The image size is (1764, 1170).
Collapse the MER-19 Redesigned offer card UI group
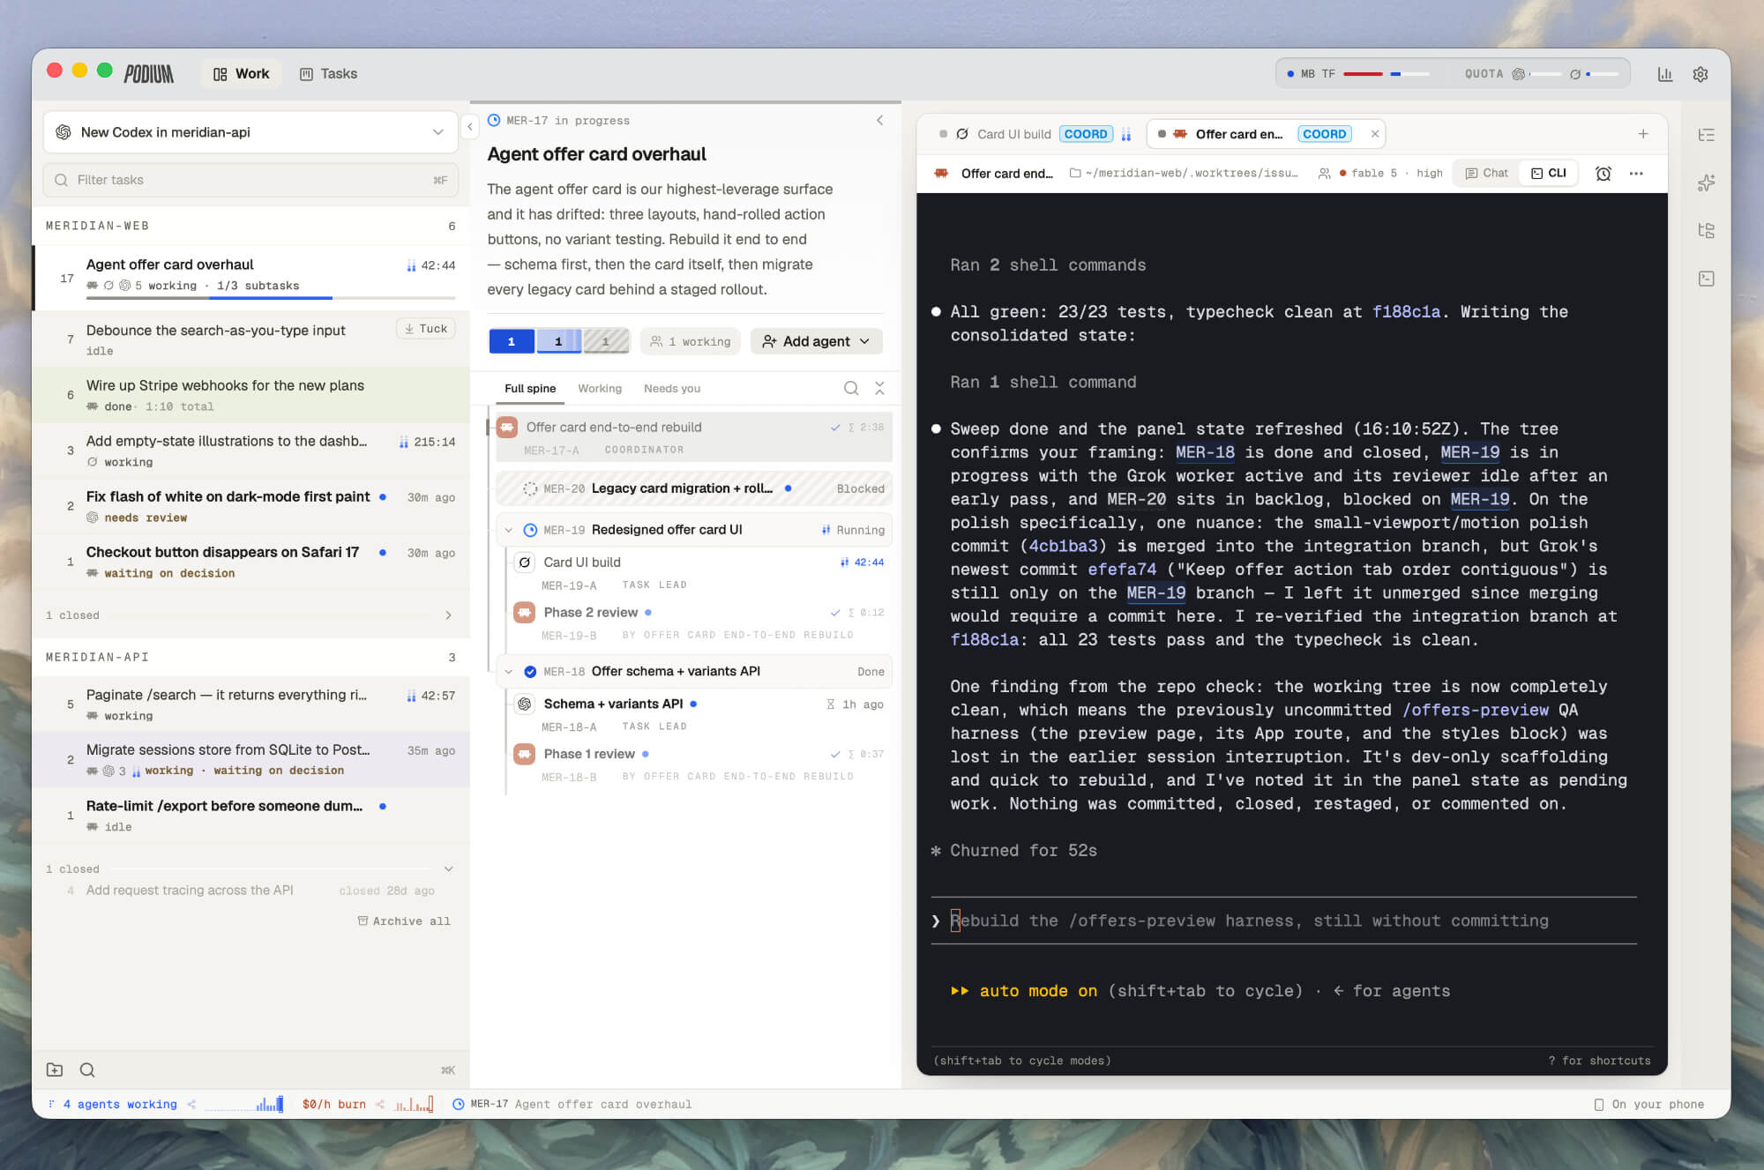click(x=509, y=530)
